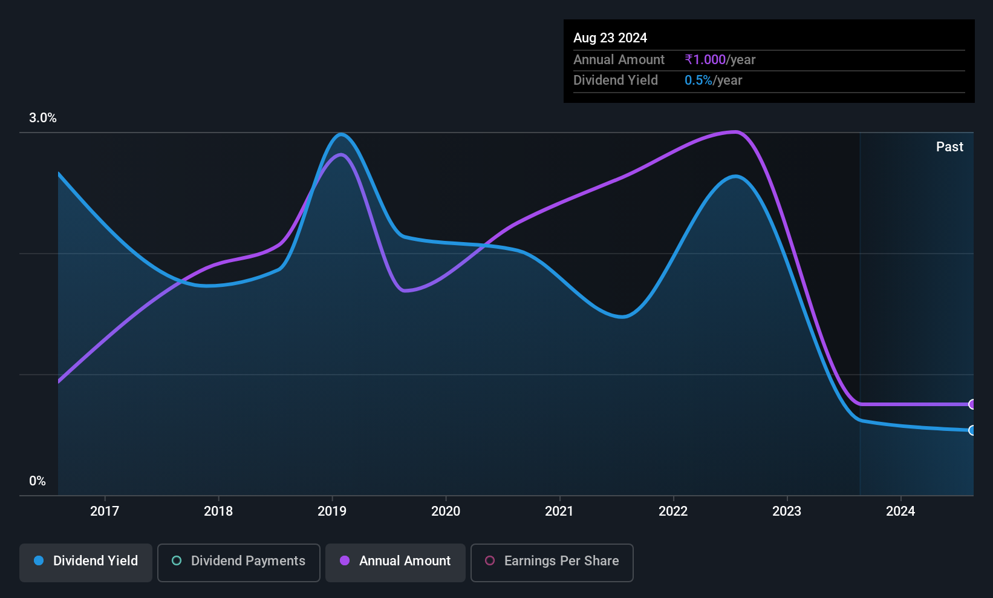Click the 2017 x-axis label
Image resolution: width=993 pixels, height=598 pixels.
[105, 511]
